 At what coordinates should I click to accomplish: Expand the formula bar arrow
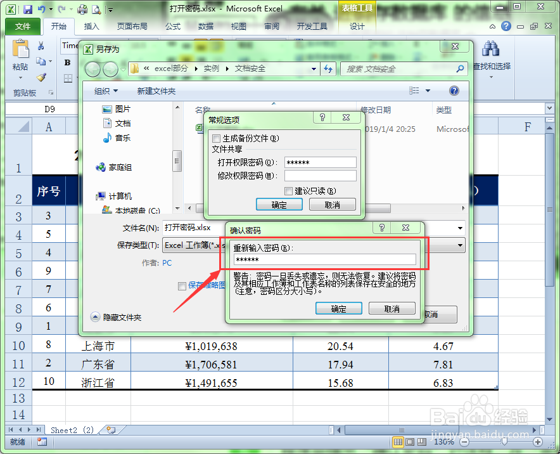pos(549,108)
